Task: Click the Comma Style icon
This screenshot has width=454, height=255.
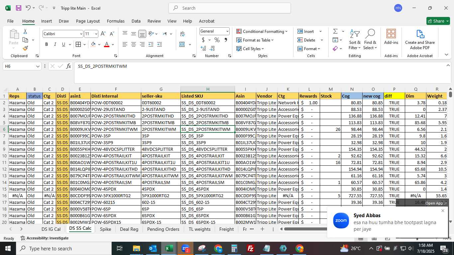Action: tap(226, 40)
